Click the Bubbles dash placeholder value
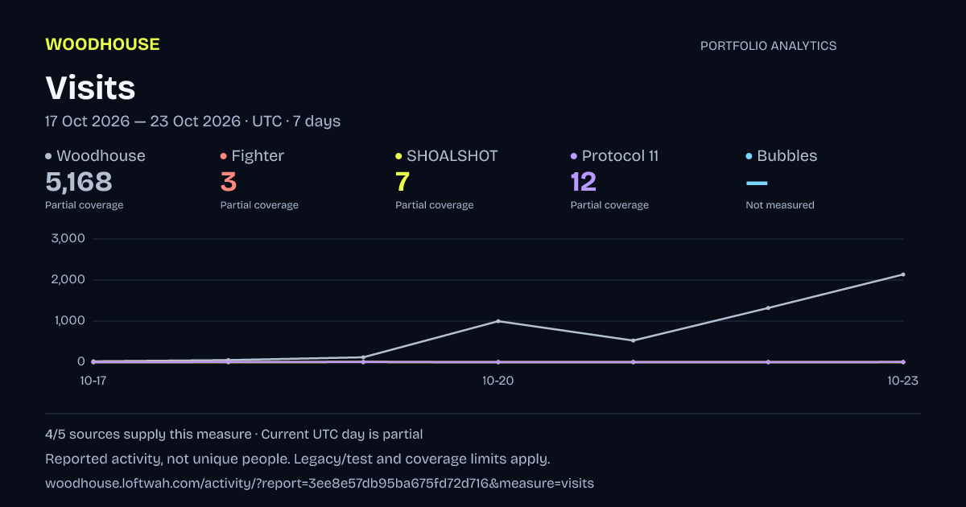Screen dimensions: 966x507 point(758,183)
